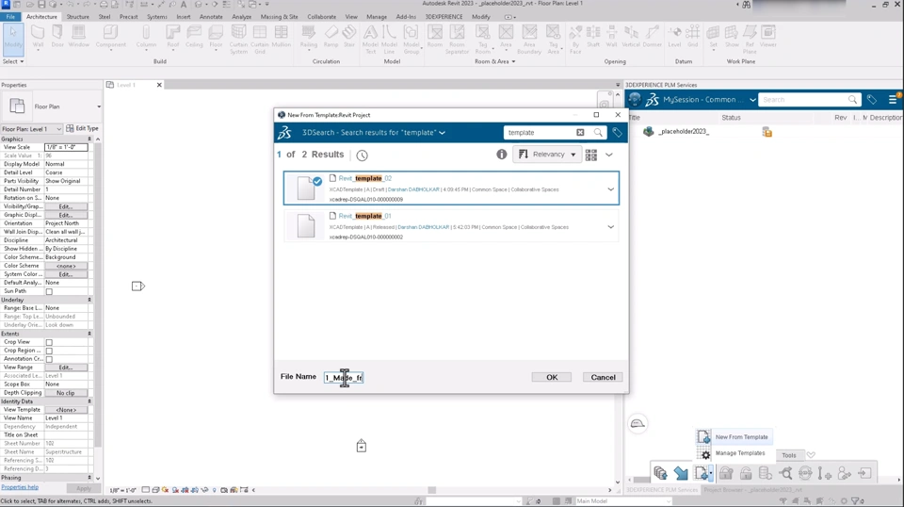Click the Railing tool in Circulation
The image size is (904, 507).
[309, 37]
